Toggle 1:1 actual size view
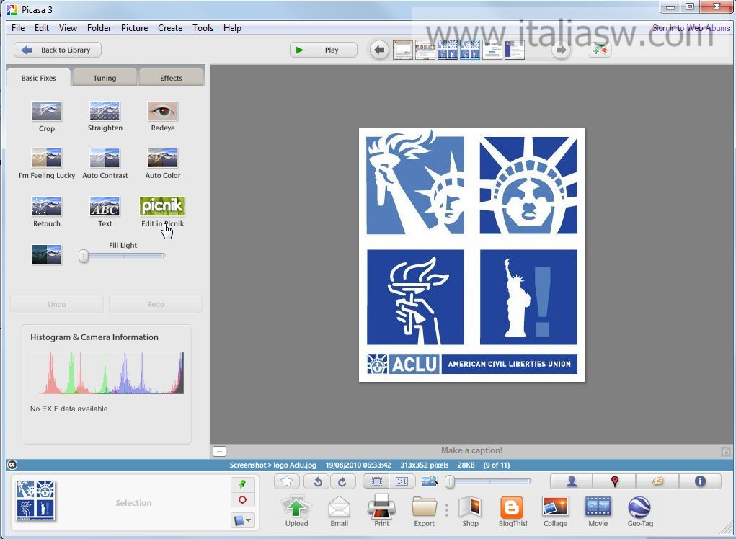The height and width of the screenshot is (539, 736). pos(402,481)
